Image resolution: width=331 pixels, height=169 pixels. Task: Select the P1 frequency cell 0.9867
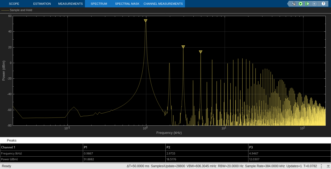tap(88, 153)
